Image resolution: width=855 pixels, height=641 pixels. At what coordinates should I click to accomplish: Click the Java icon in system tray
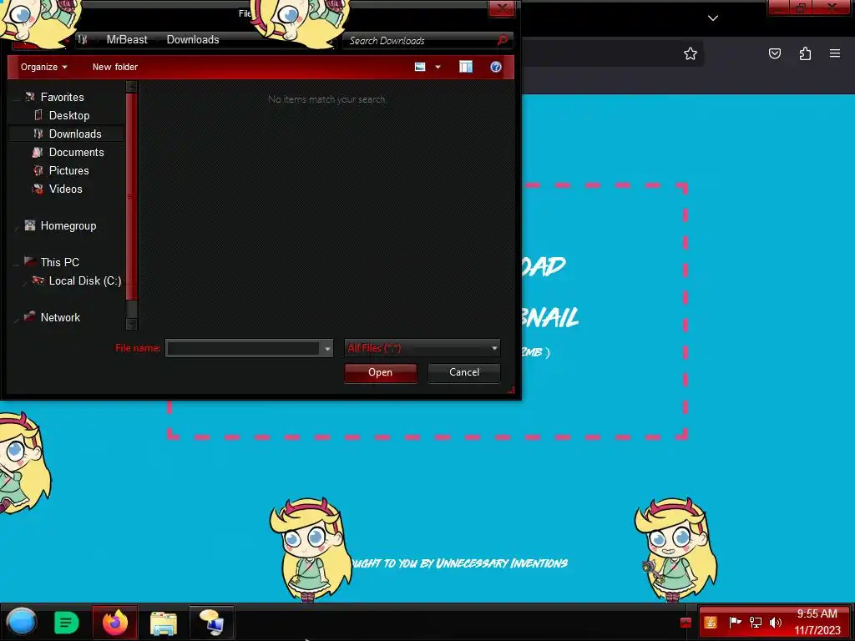click(710, 623)
